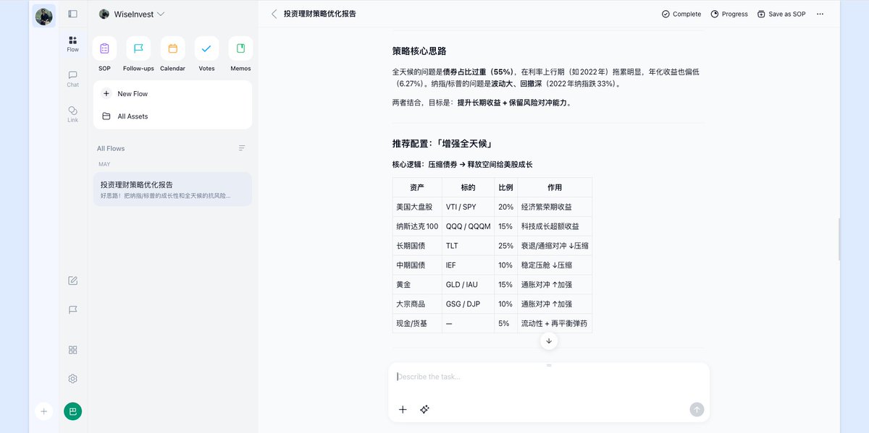Open the Follow-ups shortcut
The width and height of the screenshot is (869, 433).
pos(138,54)
